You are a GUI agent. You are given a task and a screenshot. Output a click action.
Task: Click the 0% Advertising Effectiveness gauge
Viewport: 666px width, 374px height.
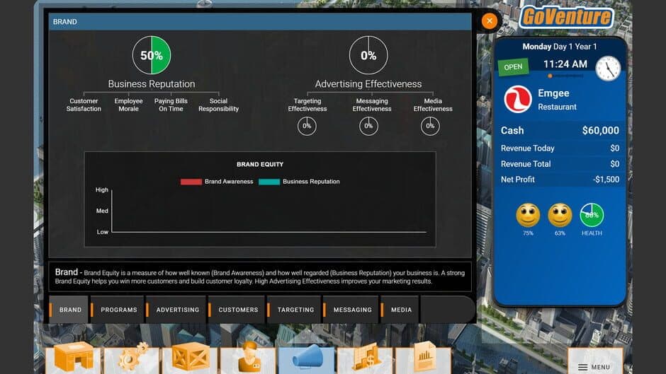[368, 55]
